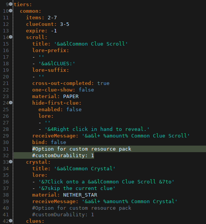Click the true value of cross-out-completed
Screen dimensions: 206x224
103,83
